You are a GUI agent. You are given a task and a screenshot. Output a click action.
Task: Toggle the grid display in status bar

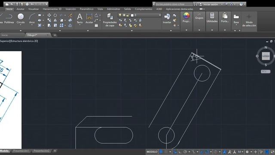[161, 152]
